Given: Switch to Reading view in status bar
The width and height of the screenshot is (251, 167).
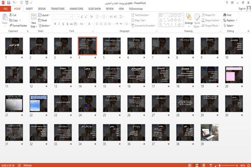Looking at the screenshot, I should coord(204,165).
